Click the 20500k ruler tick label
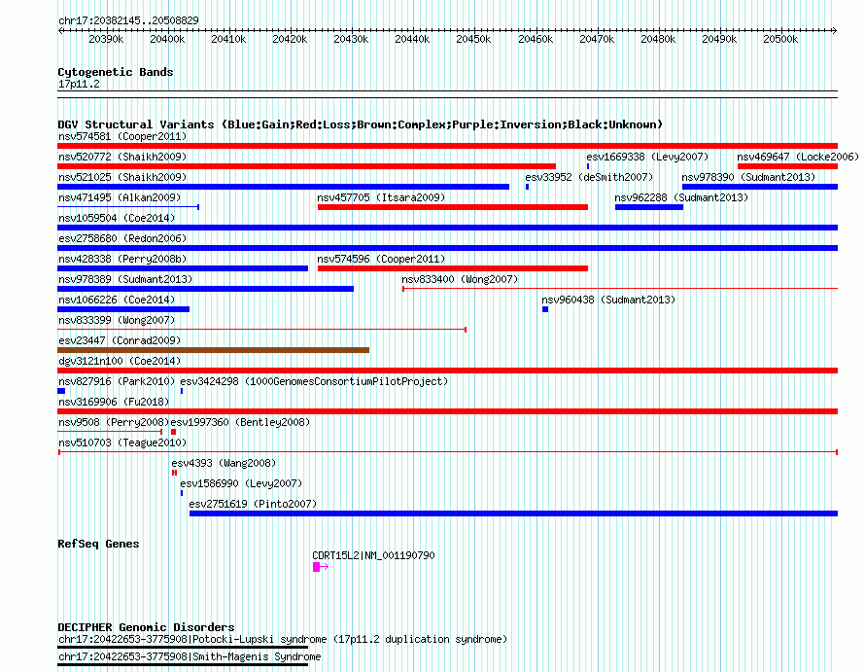Screen dimensions: 865x672 (x=780, y=39)
